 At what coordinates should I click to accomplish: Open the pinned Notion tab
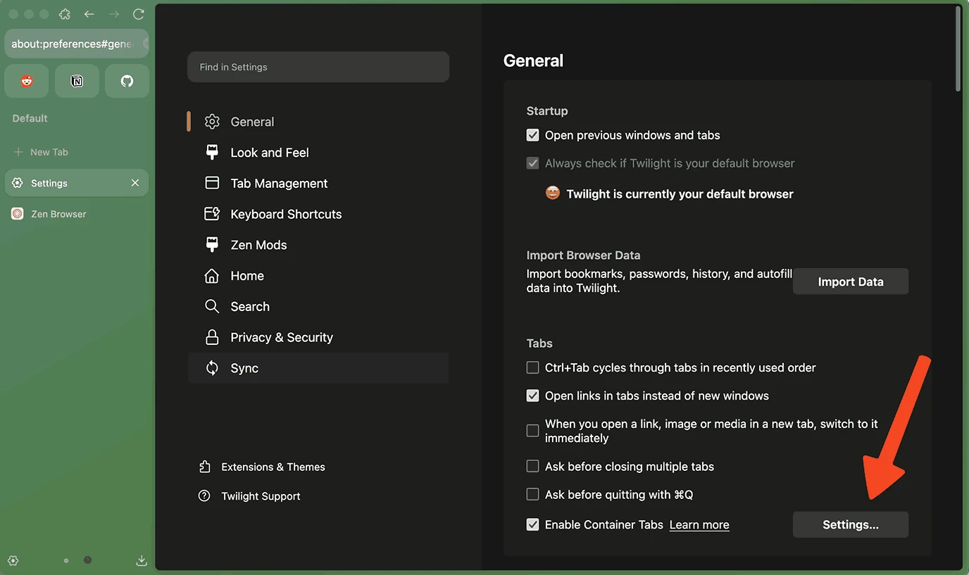point(77,81)
